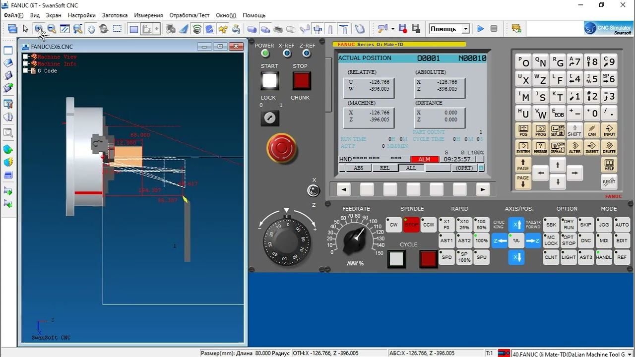This screenshot has height=357, width=635.
Task: Open OFS/SET offset settings key
Action: coord(558,130)
